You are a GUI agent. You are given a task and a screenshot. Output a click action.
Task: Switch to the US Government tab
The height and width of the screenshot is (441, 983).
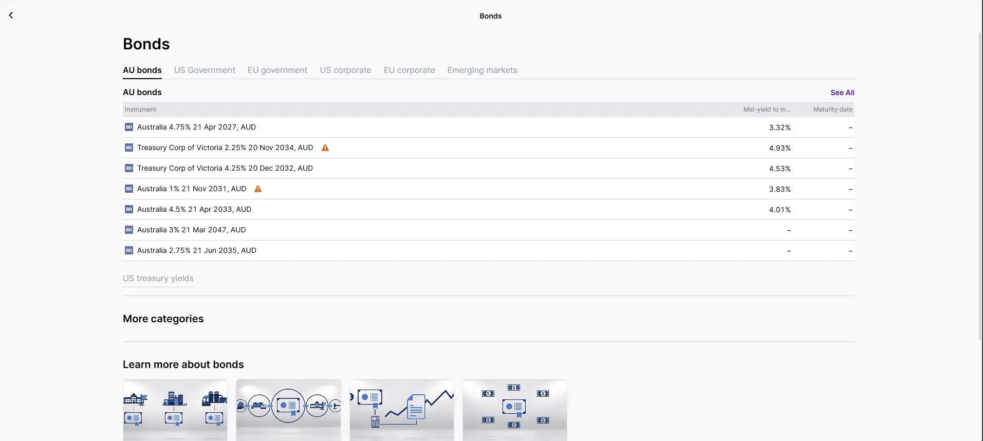(205, 70)
